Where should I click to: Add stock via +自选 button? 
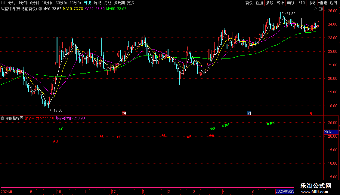click(323, 3)
